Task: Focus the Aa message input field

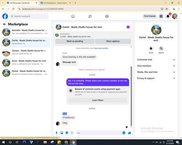Action: click(x=99, y=133)
